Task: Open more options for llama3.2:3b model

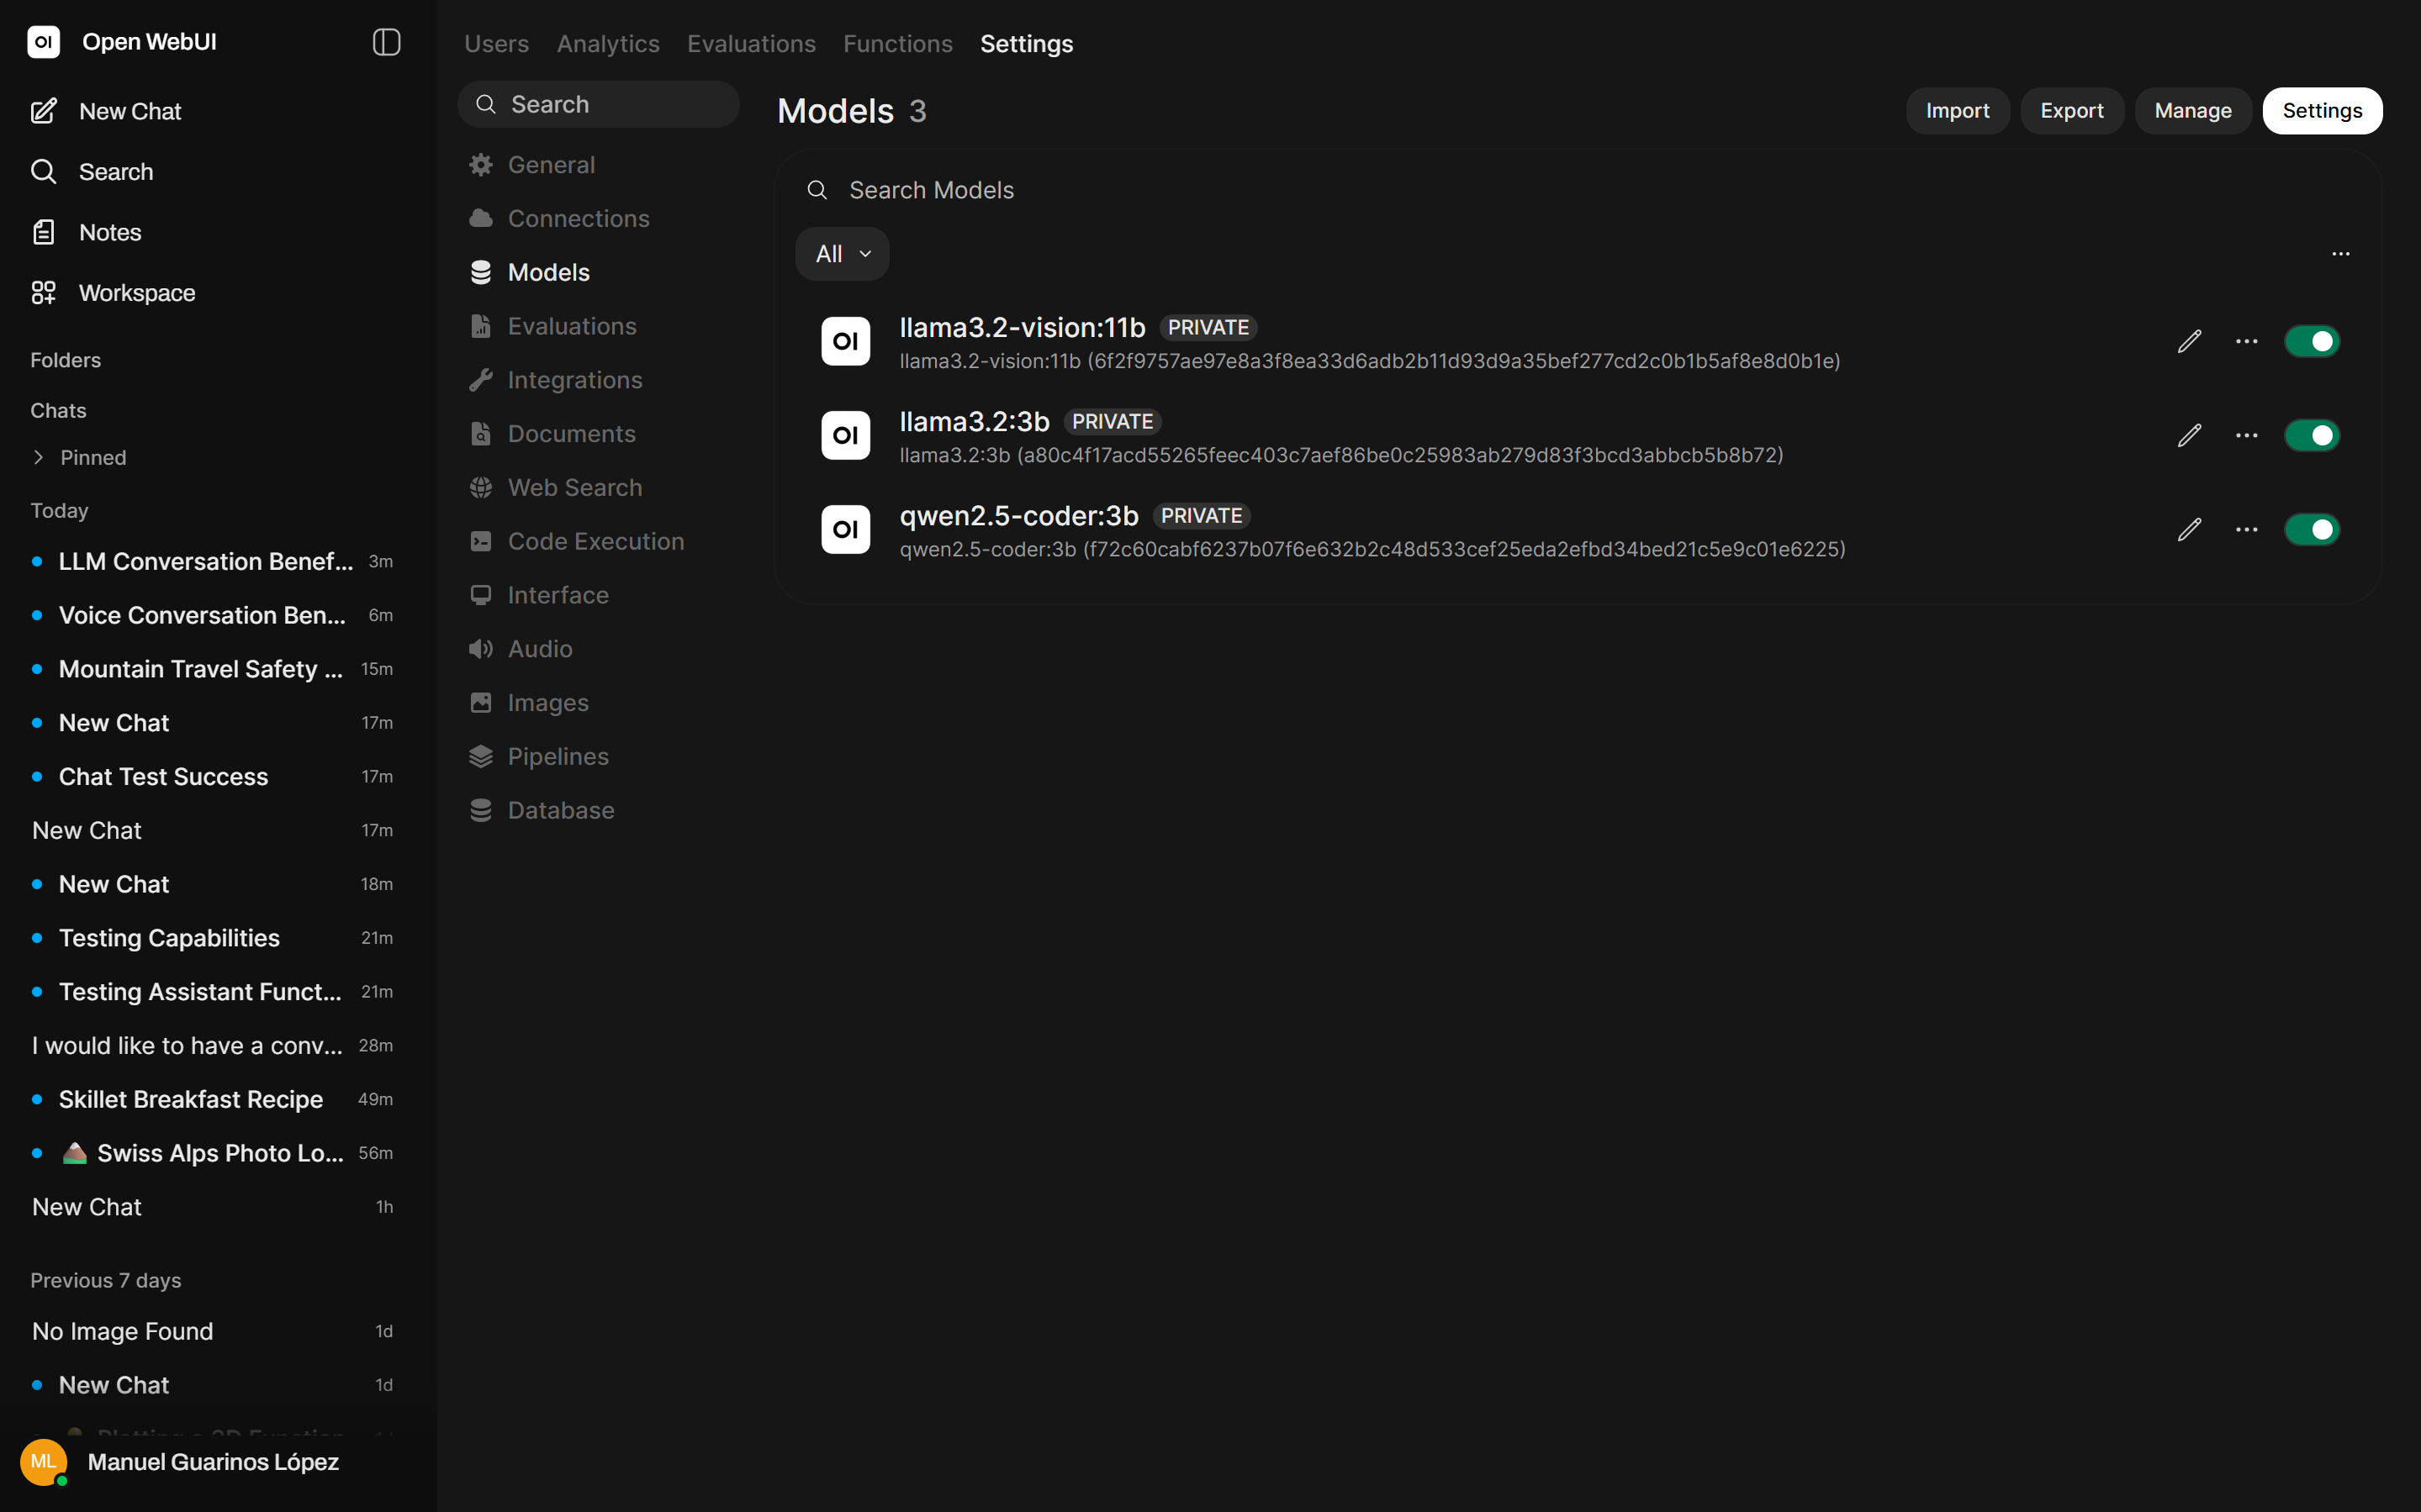Action: point(2246,435)
